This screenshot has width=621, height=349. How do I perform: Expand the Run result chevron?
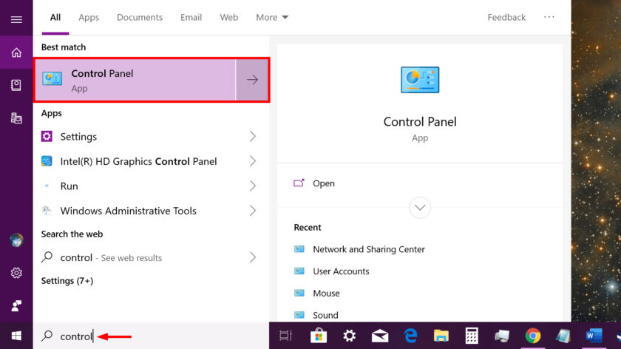[x=252, y=186]
